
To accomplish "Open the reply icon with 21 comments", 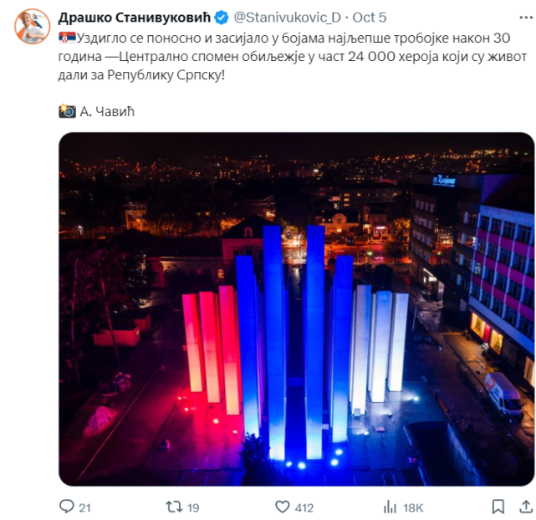I will point(66,507).
